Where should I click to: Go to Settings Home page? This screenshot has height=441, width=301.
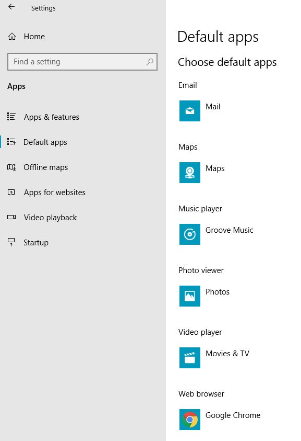(x=34, y=37)
